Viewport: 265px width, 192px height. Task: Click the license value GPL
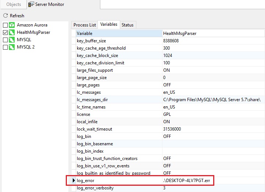167,114
